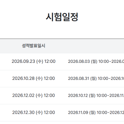Click the (월) weekday label in the 2026.10.12 period

pos(92,95)
